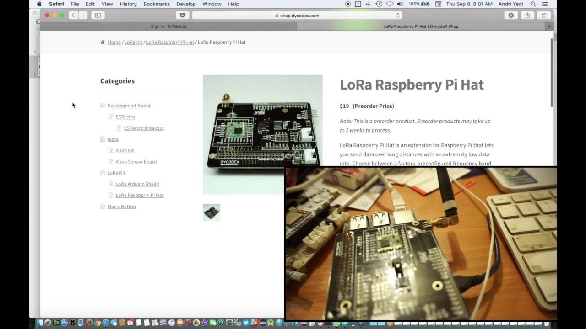The image size is (586, 329).
Task: Select the small product thumbnail
Action: pyautogui.click(x=212, y=212)
